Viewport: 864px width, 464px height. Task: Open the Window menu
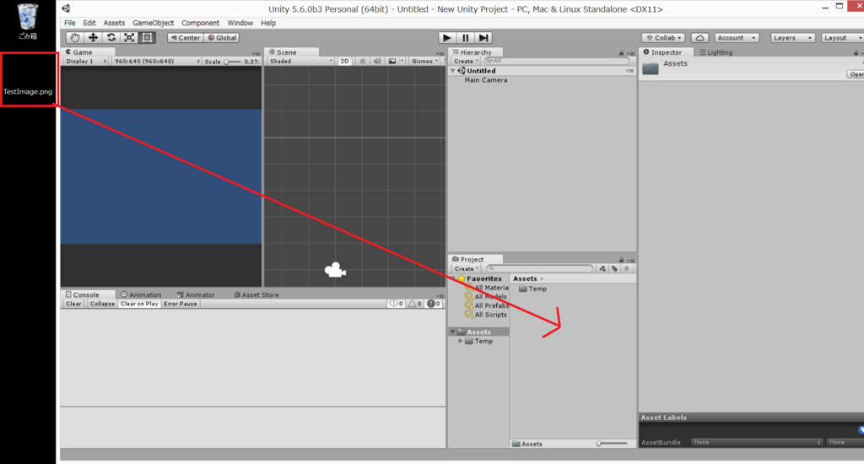pos(240,23)
